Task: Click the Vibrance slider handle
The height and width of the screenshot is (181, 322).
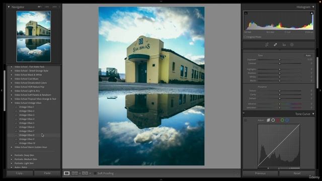Action: pos(280,104)
